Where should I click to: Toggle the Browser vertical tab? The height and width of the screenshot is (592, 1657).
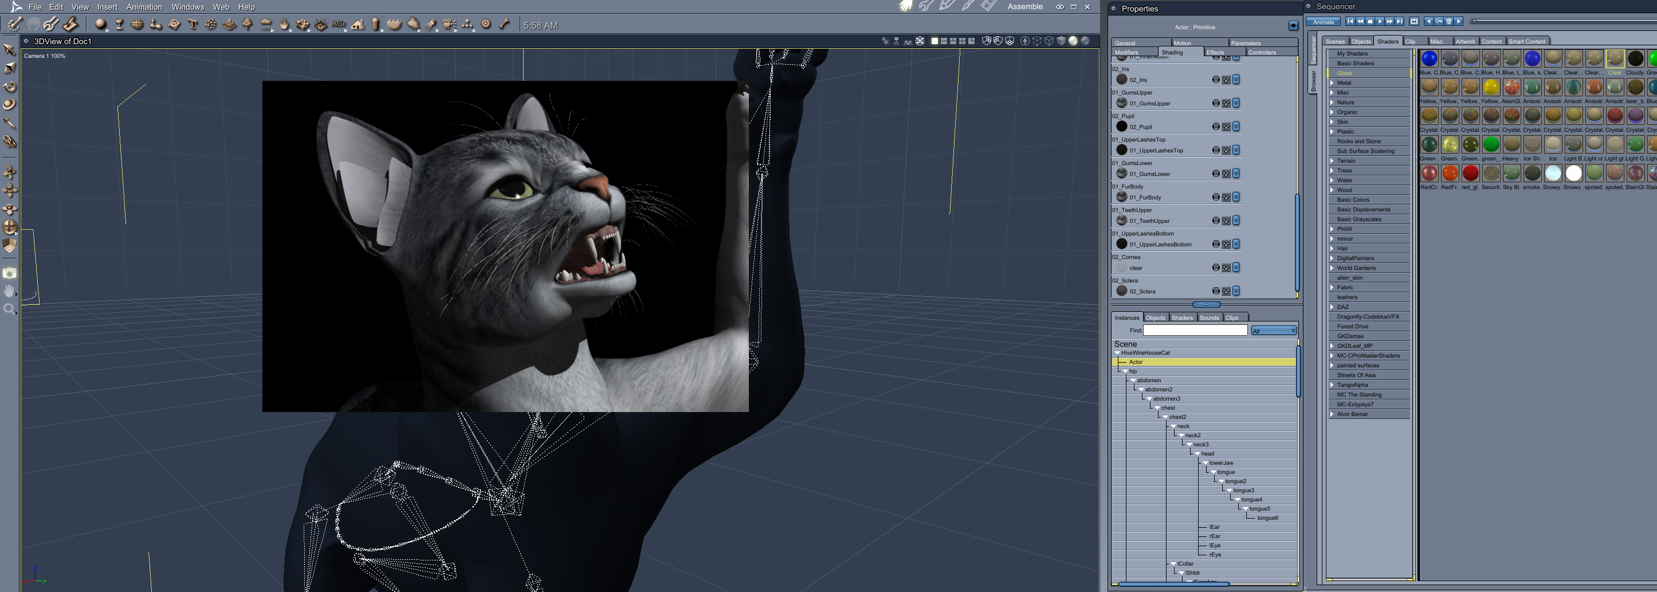coord(1313,81)
